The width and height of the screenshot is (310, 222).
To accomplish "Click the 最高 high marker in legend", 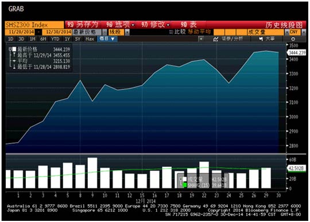I will (x=14, y=55).
